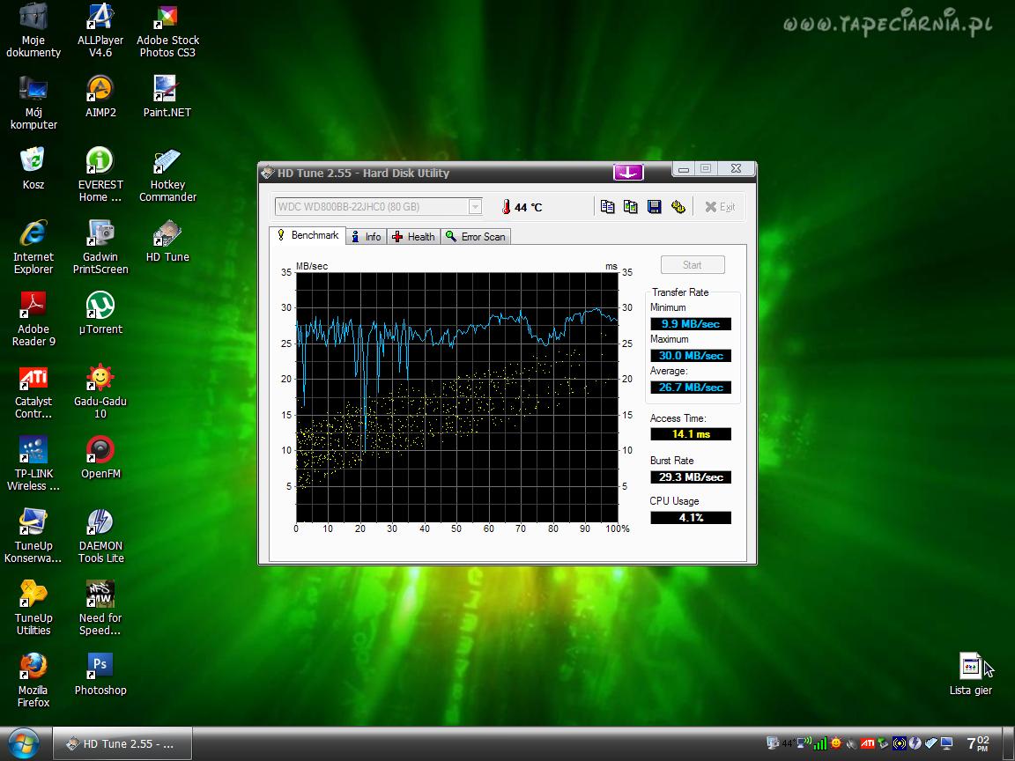Select TuneUp Konserwacja desktop icon
Screen dimensions: 1015x761
click(33, 536)
